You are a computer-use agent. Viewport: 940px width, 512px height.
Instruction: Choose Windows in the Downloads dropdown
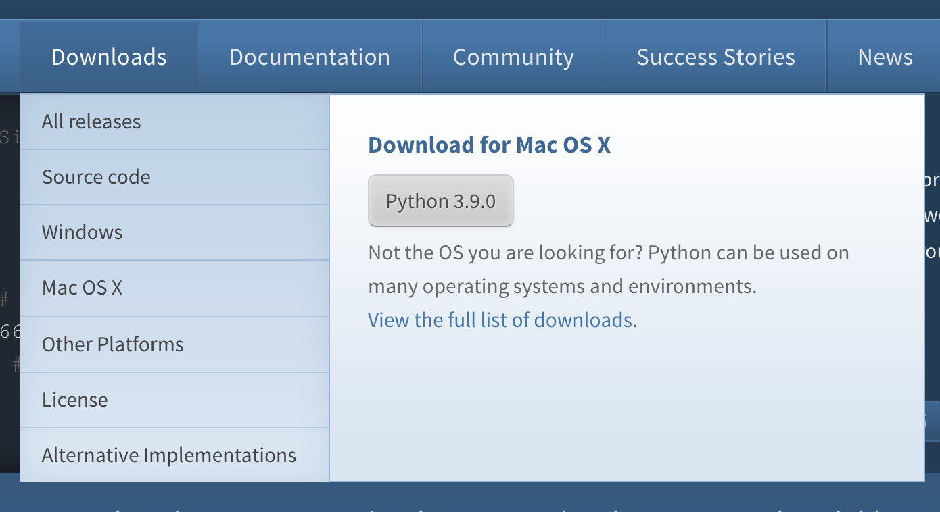click(82, 232)
